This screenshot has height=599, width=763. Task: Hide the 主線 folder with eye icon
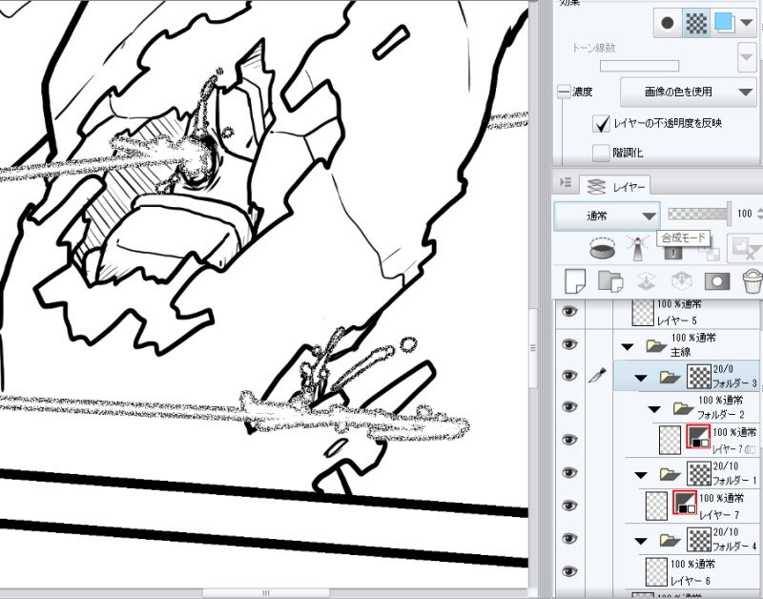(x=568, y=344)
